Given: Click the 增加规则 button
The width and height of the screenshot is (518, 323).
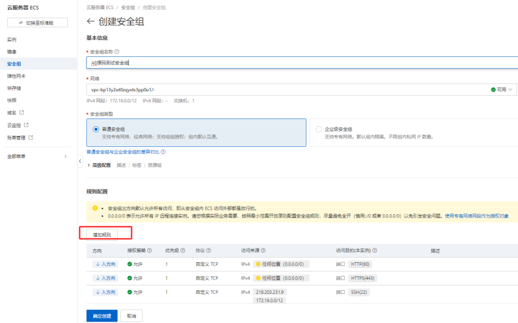Looking at the screenshot, I should point(102,234).
